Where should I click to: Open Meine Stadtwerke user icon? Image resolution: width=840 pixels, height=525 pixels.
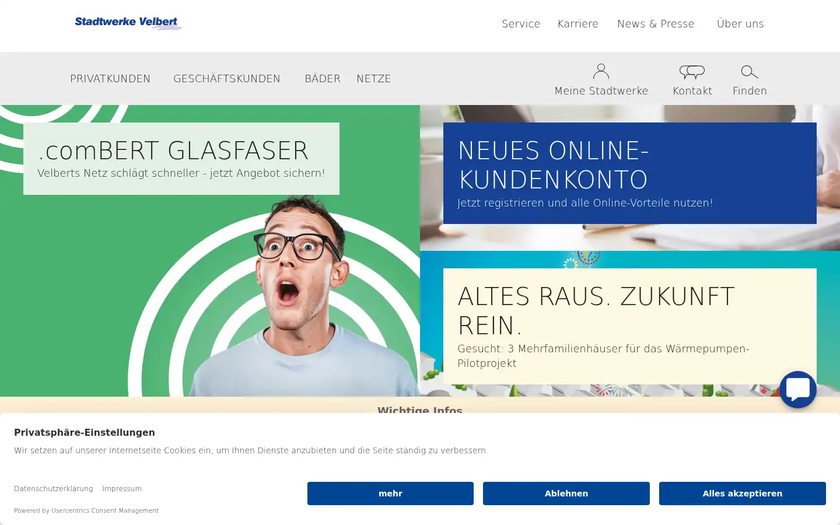[601, 71]
